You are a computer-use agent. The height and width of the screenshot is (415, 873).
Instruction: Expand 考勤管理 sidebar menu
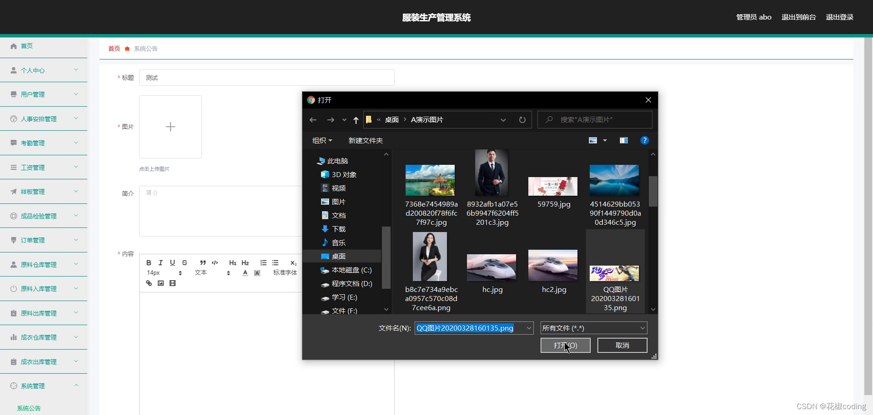(x=44, y=143)
